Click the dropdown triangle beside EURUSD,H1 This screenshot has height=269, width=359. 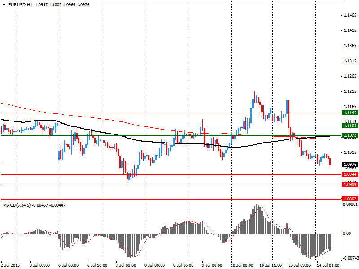point(4,5)
